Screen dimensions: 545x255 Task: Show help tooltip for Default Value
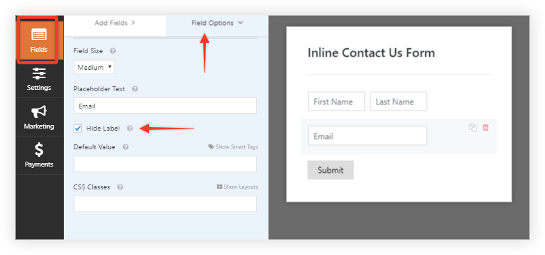click(126, 147)
